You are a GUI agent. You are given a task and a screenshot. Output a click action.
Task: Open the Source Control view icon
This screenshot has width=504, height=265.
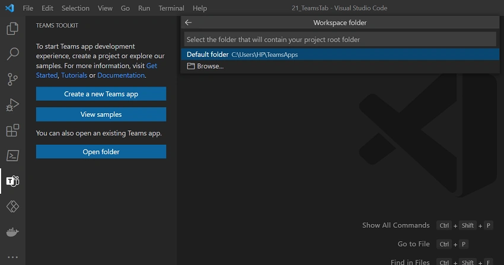[12, 79]
